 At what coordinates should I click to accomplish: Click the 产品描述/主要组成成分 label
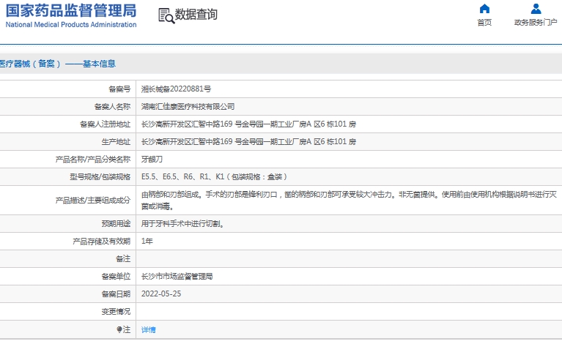click(93, 200)
